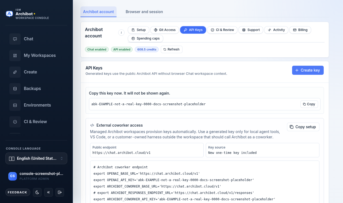Go to Backups from sidebar label
Image resolution: width=343 pixels, height=203 pixels.
pyautogui.click(x=32, y=89)
